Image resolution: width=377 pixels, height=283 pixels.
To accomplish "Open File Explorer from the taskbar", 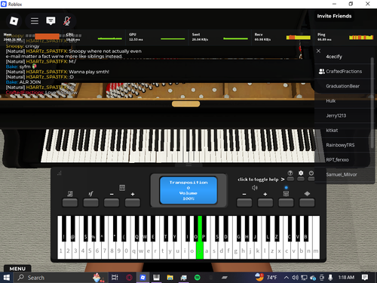I will pyautogui.click(x=170, y=278).
